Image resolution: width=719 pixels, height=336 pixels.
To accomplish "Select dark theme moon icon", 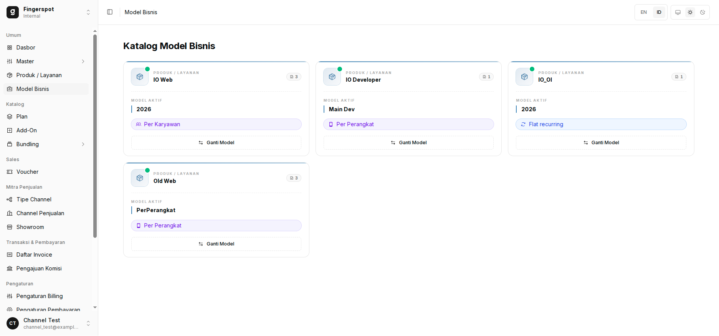I will click(702, 12).
